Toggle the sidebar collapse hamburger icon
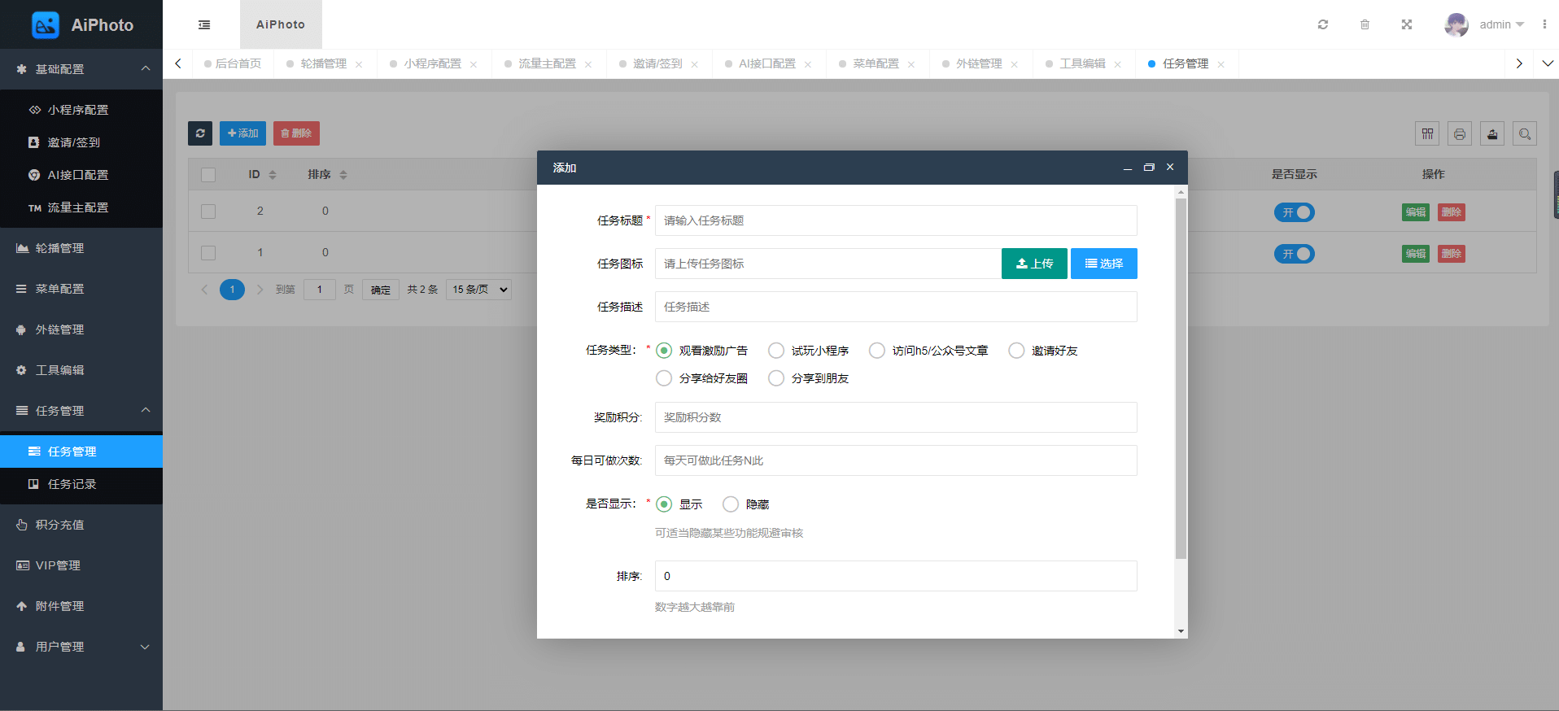Screen dimensions: 1559x711 [204, 25]
